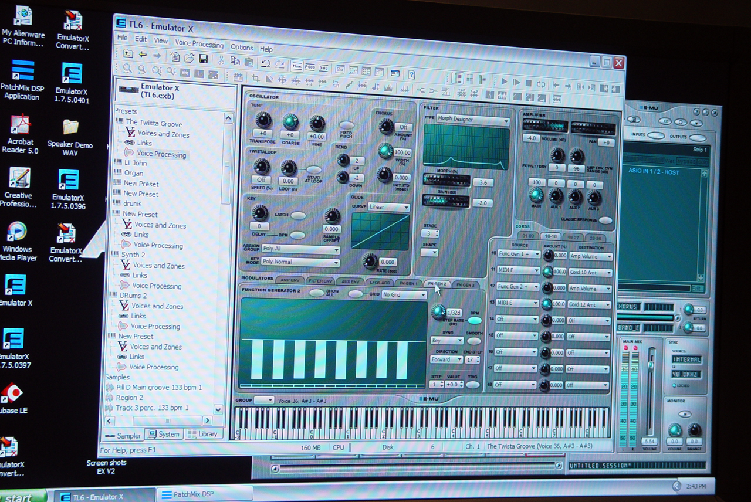The image size is (751, 502).
Task: Toggle the Fixed Pitch button in Oscillator
Action: coord(346,125)
